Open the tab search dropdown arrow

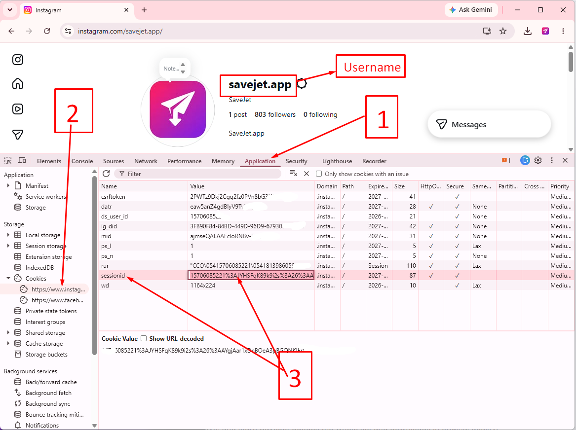(x=10, y=10)
